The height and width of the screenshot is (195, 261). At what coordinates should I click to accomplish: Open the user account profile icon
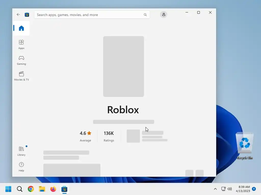coord(164,14)
